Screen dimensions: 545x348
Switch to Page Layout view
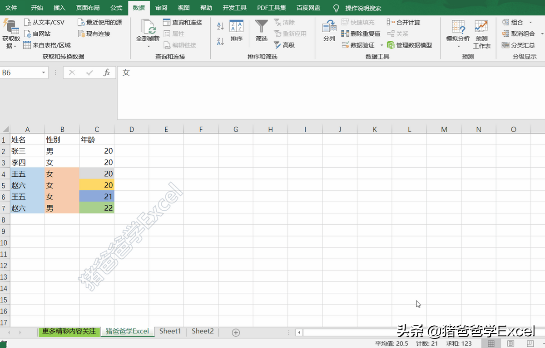511,343
